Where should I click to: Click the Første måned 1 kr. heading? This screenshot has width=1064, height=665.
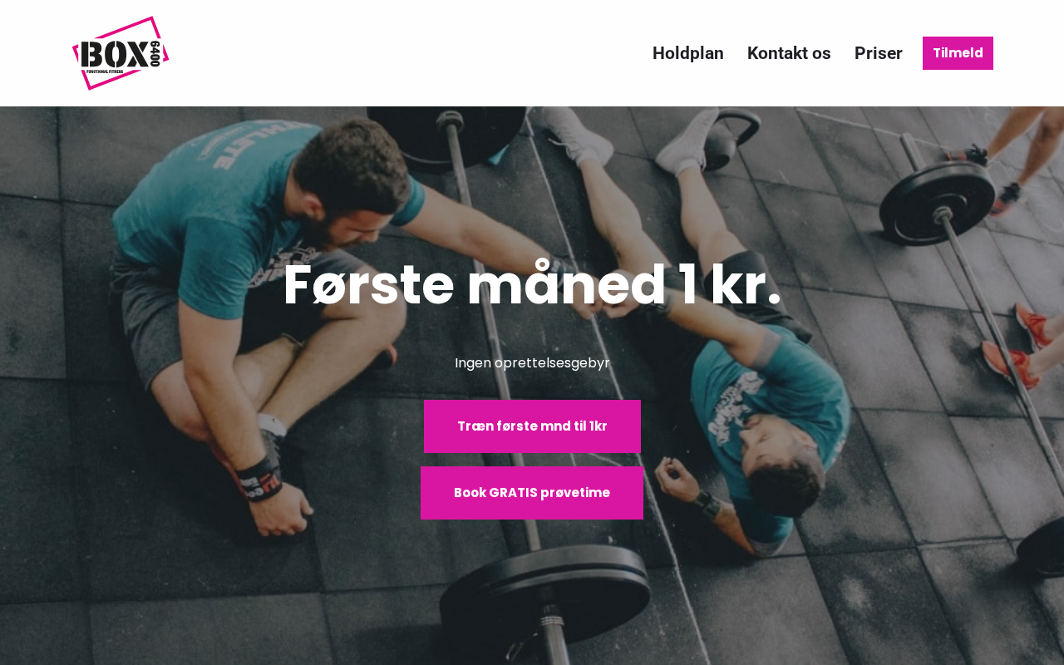tap(532, 285)
